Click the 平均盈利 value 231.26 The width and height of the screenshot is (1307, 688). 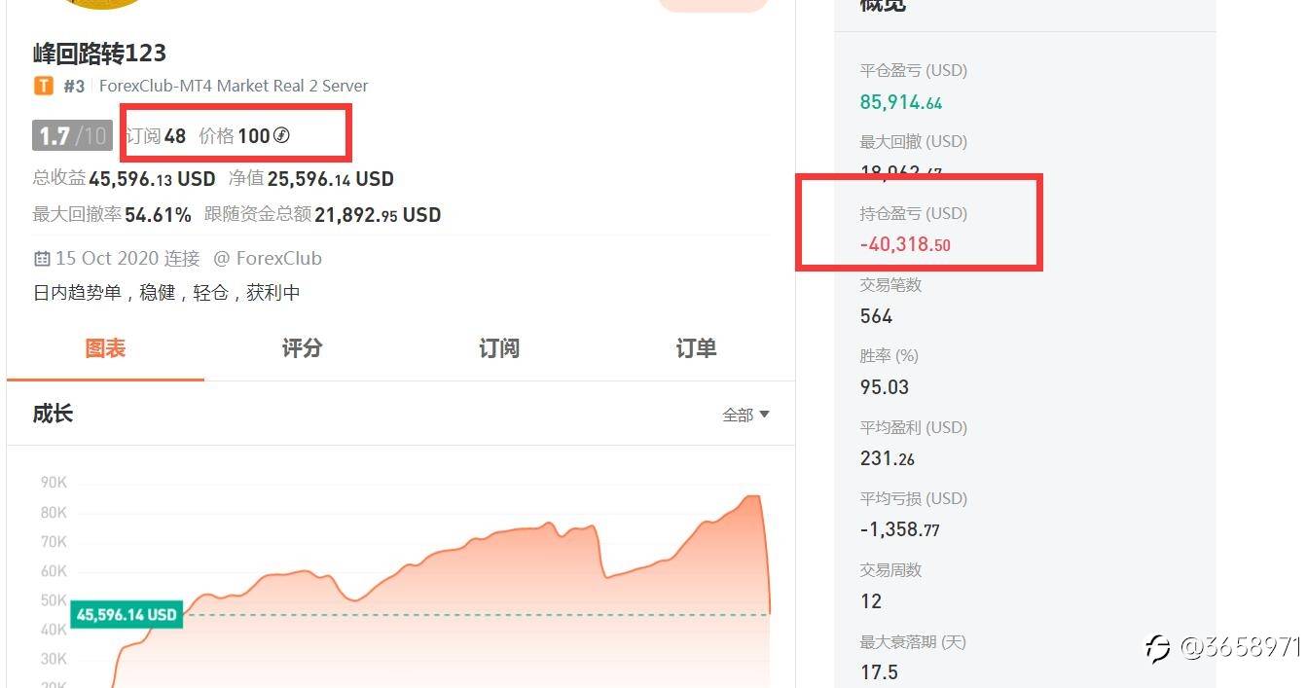[888, 458]
